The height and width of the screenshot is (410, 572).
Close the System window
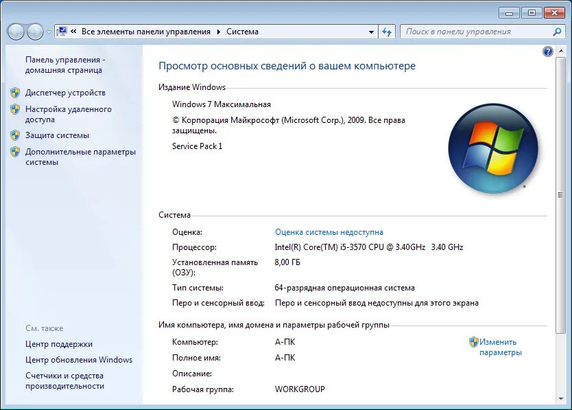tap(554, 13)
